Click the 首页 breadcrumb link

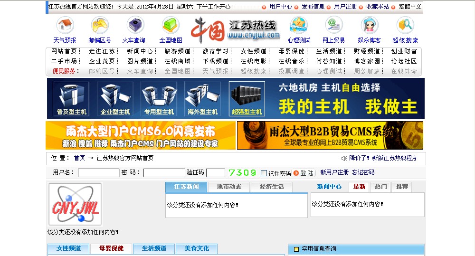(79, 158)
